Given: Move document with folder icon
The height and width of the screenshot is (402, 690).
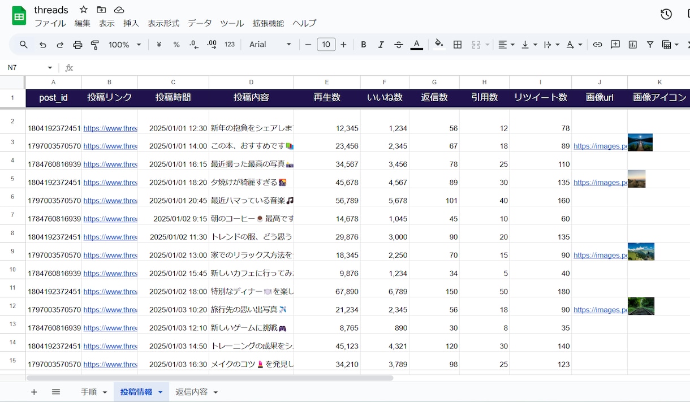Looking at the screenshot, I should click(x=101, y=10).
